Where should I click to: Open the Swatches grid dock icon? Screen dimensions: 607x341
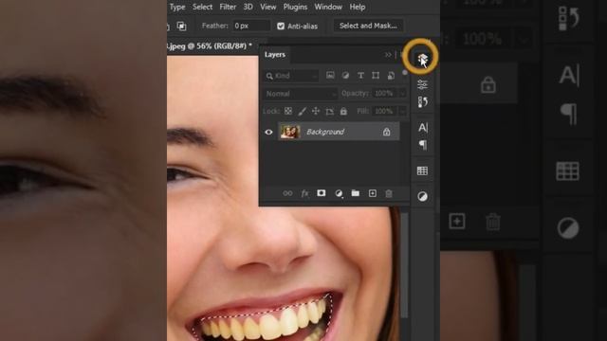(422, 170)
